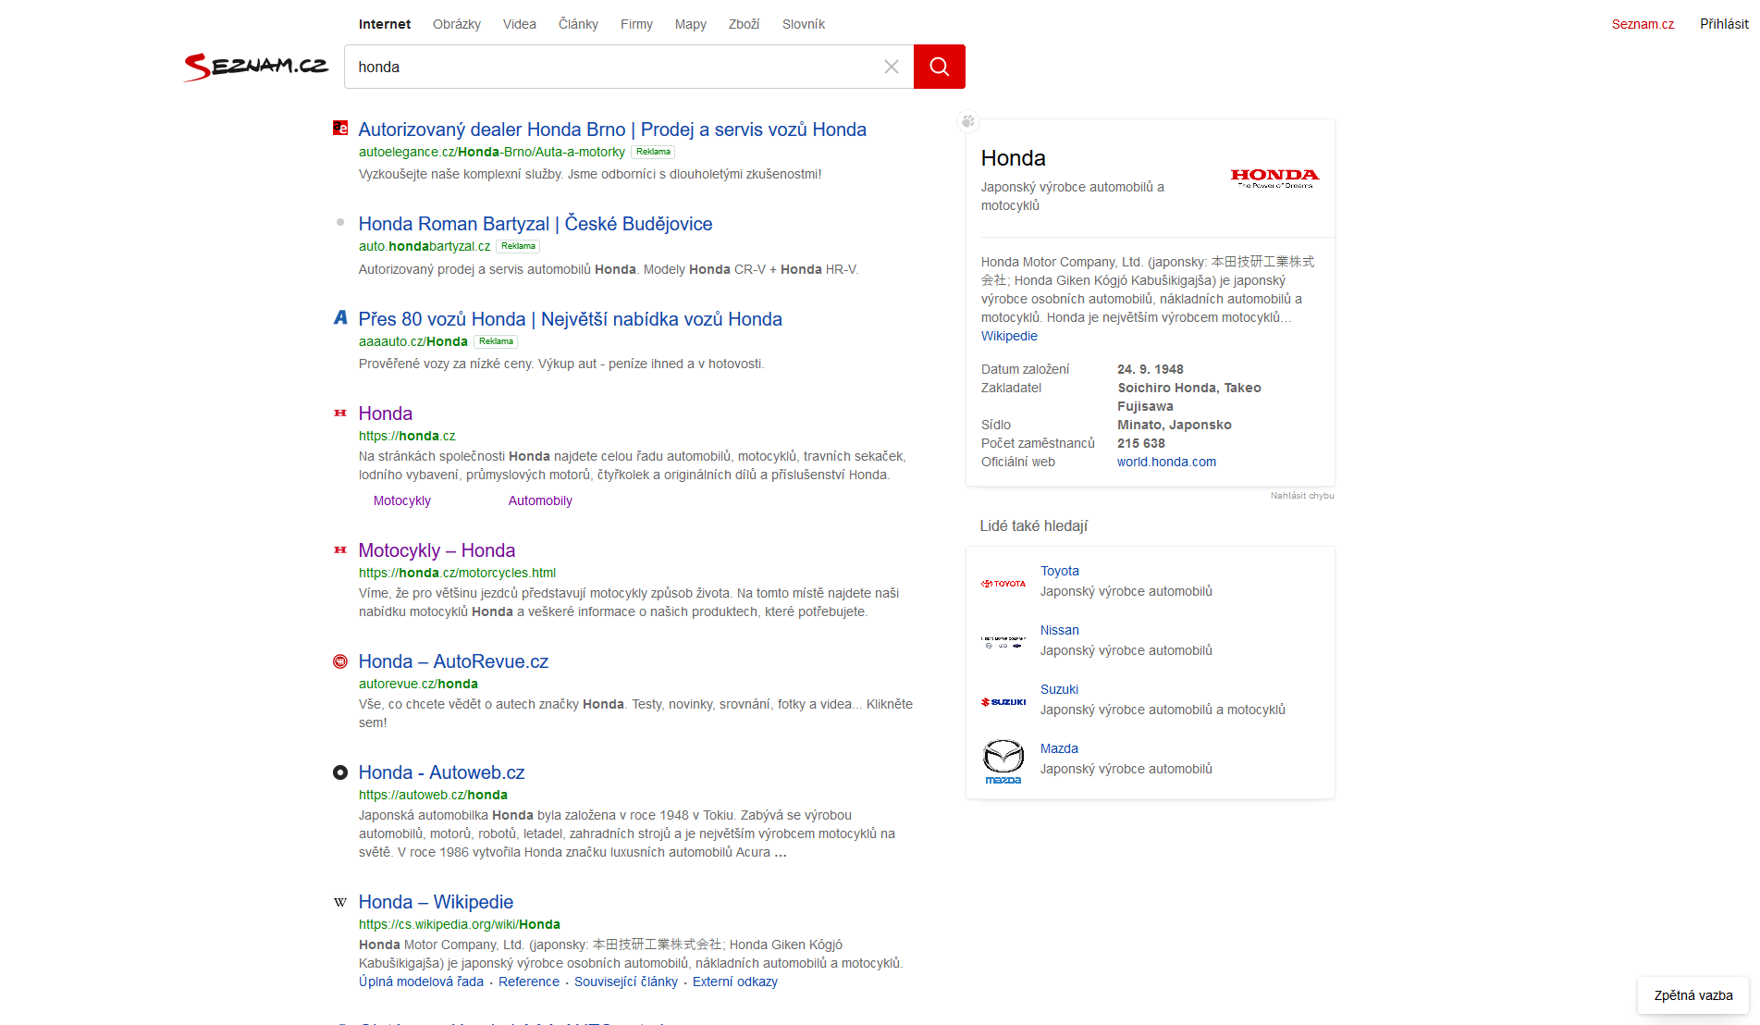Open the Mapy tab
The image size is (1760, 1025).
click(691, 24)
